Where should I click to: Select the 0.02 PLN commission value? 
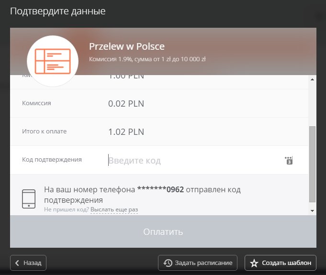coord(126,104)
